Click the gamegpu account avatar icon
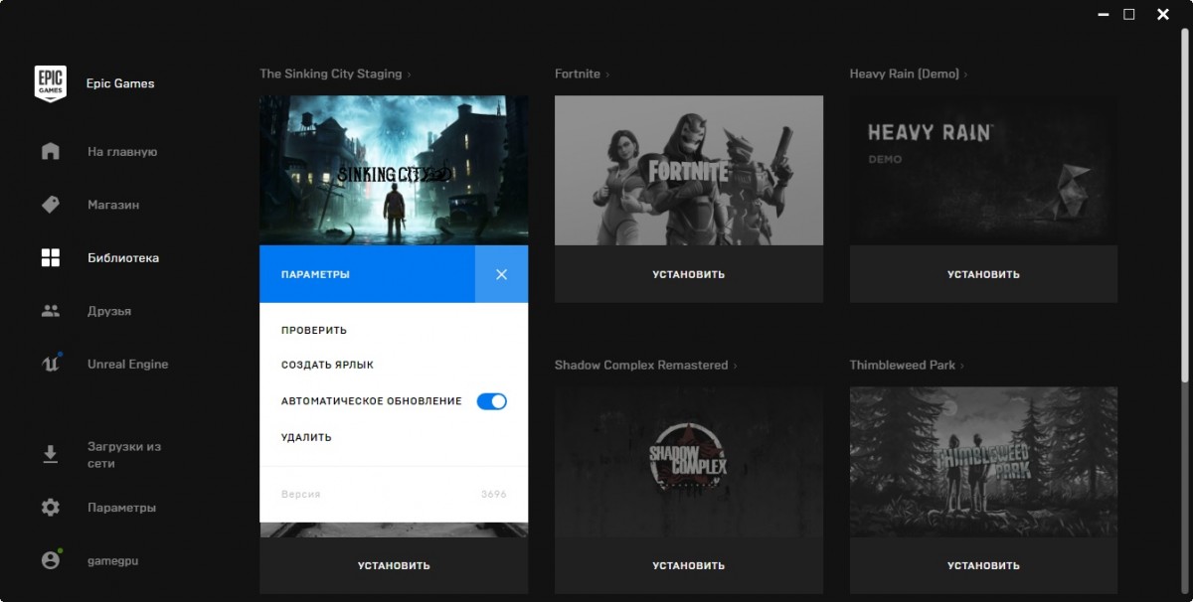 tap(51, 560)
